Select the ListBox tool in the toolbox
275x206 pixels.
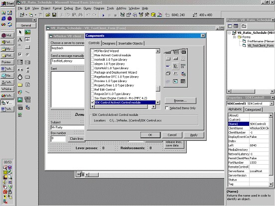(x=27, y=62)
